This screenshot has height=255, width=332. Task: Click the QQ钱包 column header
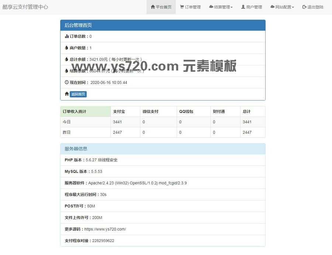194,111
